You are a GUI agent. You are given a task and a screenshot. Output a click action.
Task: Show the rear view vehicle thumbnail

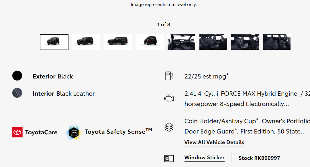pos(150,42)
